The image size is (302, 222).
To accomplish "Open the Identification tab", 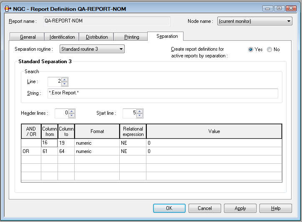I will click(x=62, y=37).
